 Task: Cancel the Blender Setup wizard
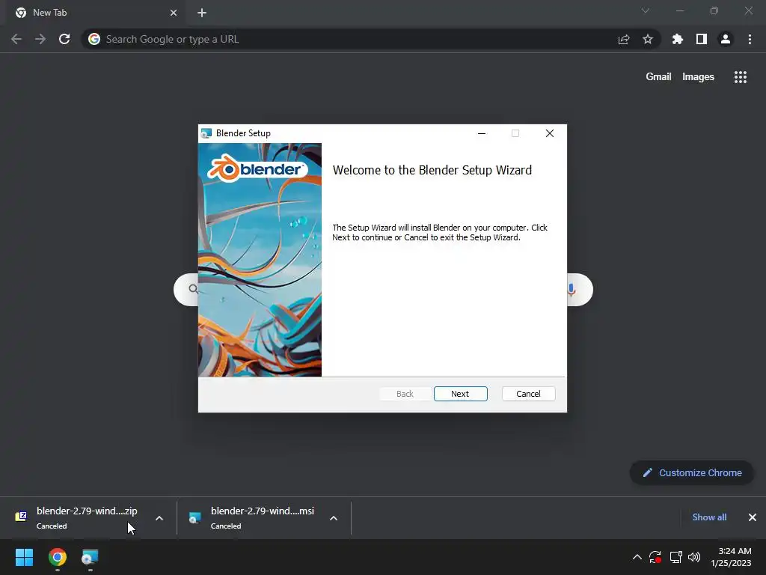click(x=528, y=394)
